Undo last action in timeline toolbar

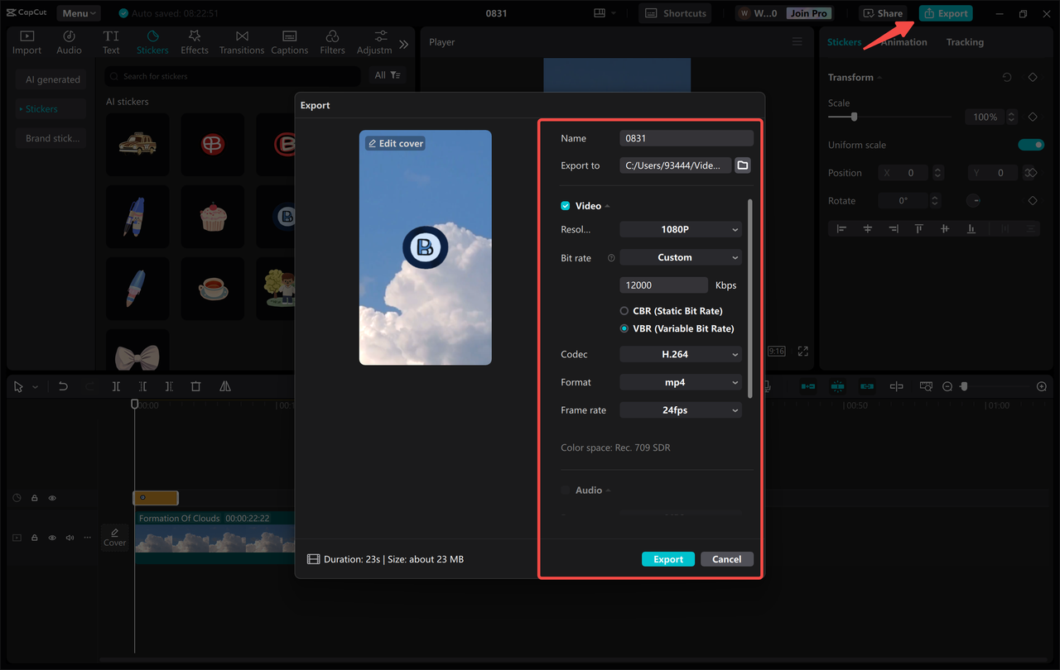pos(63,386)
